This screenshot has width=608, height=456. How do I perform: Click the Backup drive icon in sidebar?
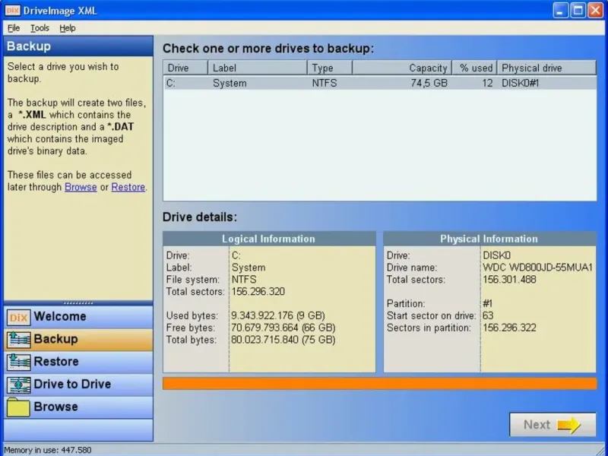[x=18, y=340]
